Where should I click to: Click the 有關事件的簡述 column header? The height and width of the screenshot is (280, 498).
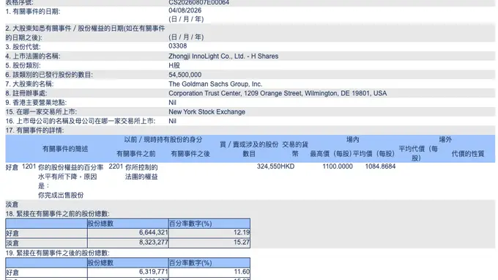point(65,149)
